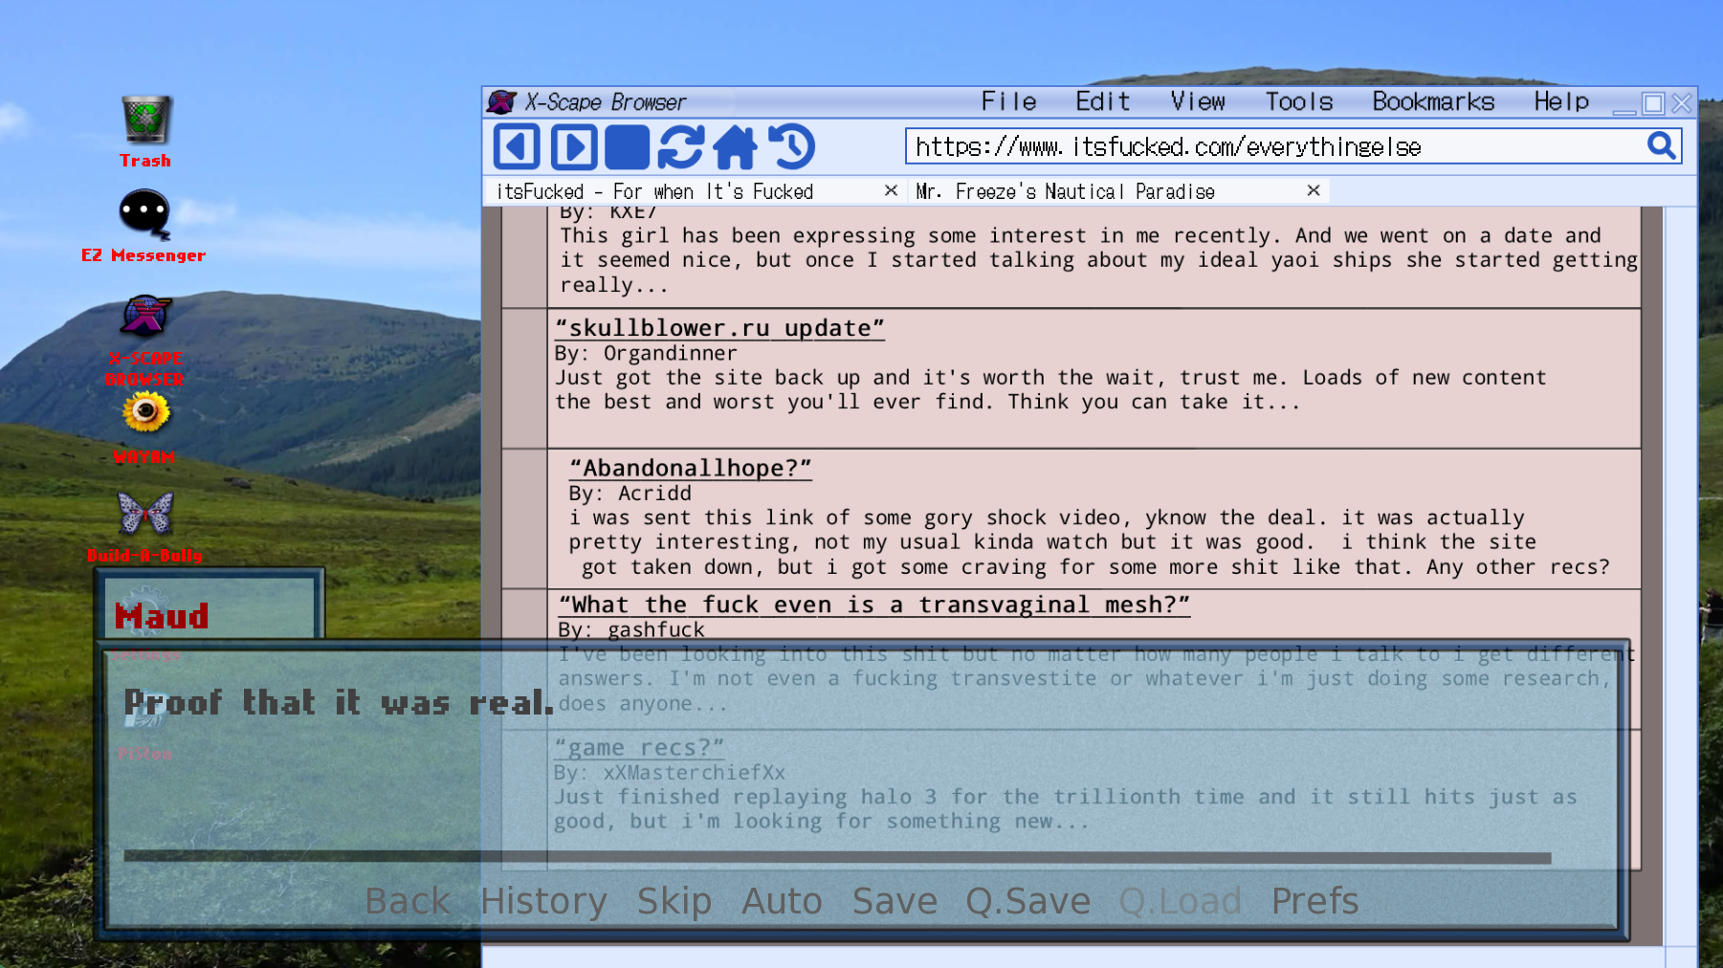1723x968 pixels.
Task: Click the X-Scape Browser title bar logo
Action: click(501, 101)
